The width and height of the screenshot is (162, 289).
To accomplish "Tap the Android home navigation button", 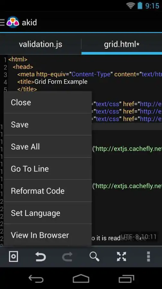I will (81, 279).
